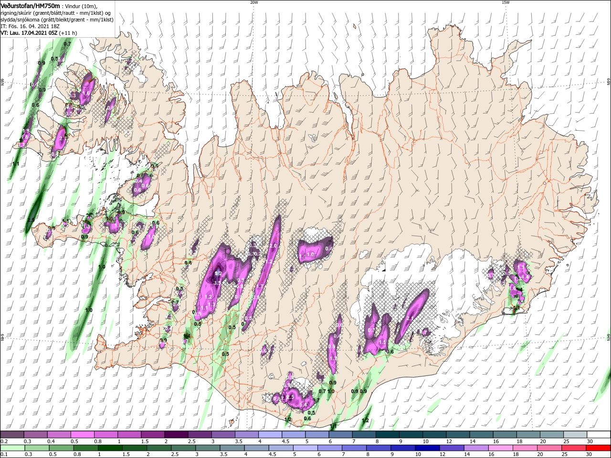611x458 pixels.
Task: Pick the lower legend pink swatch between 16 and 18
Action: pos(500,448)
